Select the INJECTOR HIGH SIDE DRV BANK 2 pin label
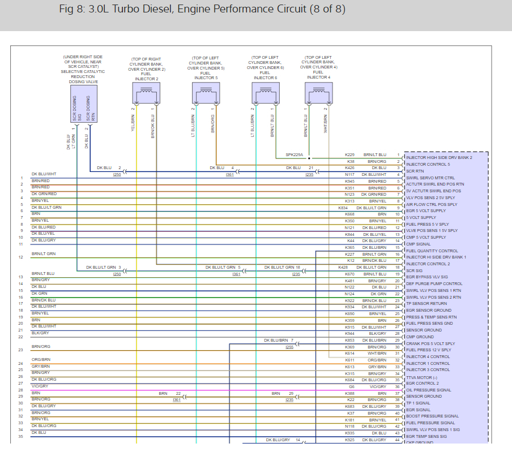 [439, 157]
